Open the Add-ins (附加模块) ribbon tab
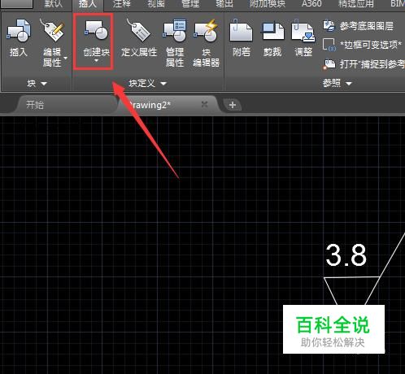 268,3
